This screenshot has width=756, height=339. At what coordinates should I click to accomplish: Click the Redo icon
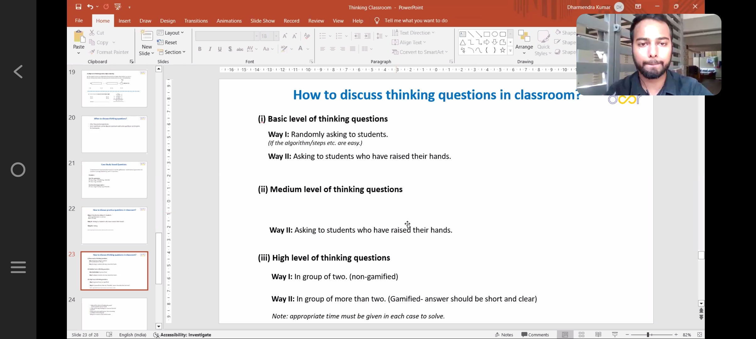point(106,7)
